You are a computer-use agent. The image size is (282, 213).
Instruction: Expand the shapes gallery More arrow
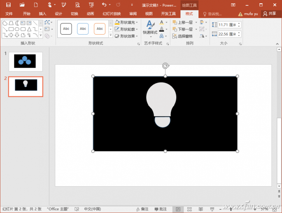coord(41,35)
